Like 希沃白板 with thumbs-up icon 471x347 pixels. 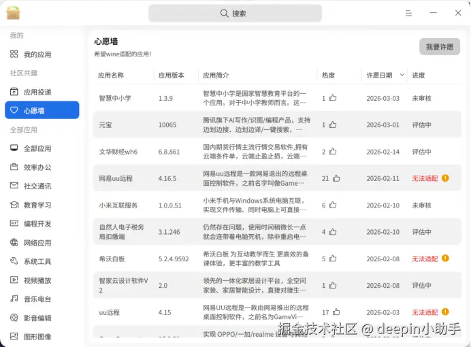[333, 259]
